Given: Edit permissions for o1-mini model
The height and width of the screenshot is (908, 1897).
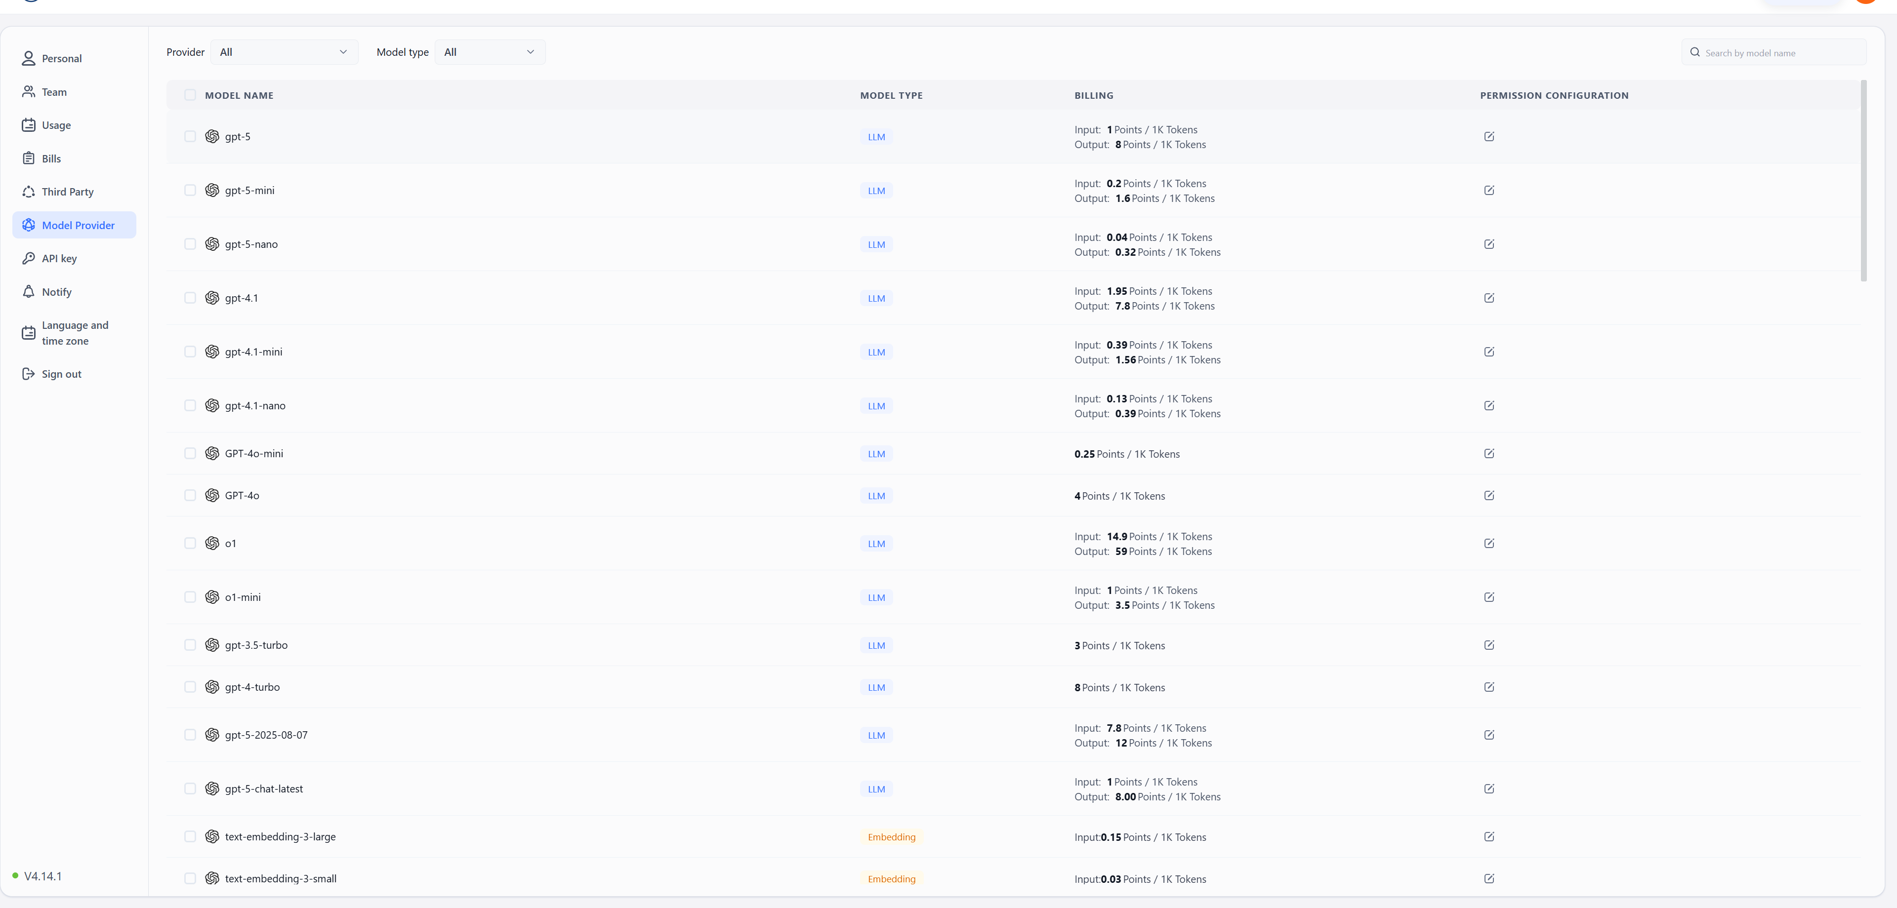Looking at the screenshot, I should [x=1489, y=597].
